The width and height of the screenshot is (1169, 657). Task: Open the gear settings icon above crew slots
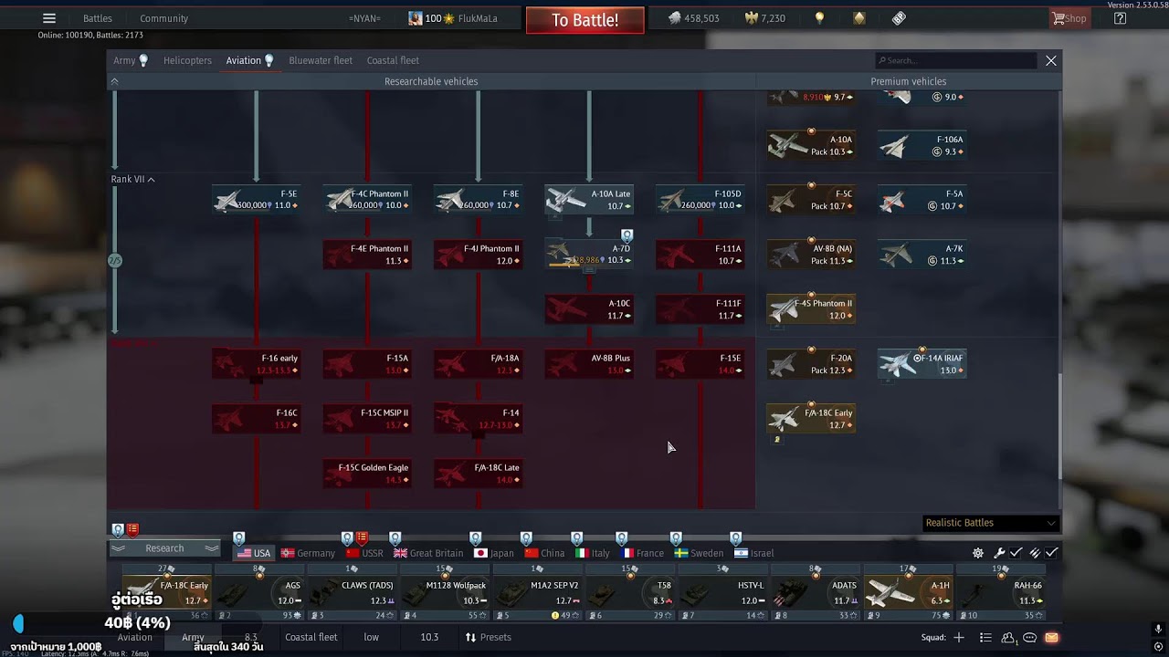(x=978, y=553)
